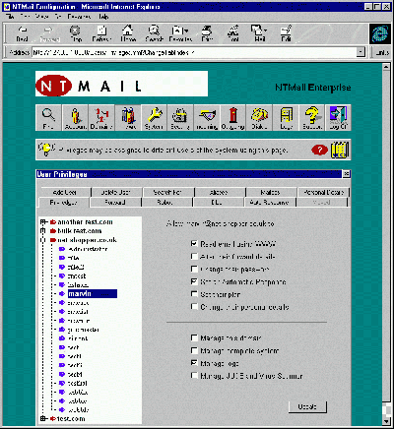Click the page scrollbar down arrow

(x=386, y=421)
